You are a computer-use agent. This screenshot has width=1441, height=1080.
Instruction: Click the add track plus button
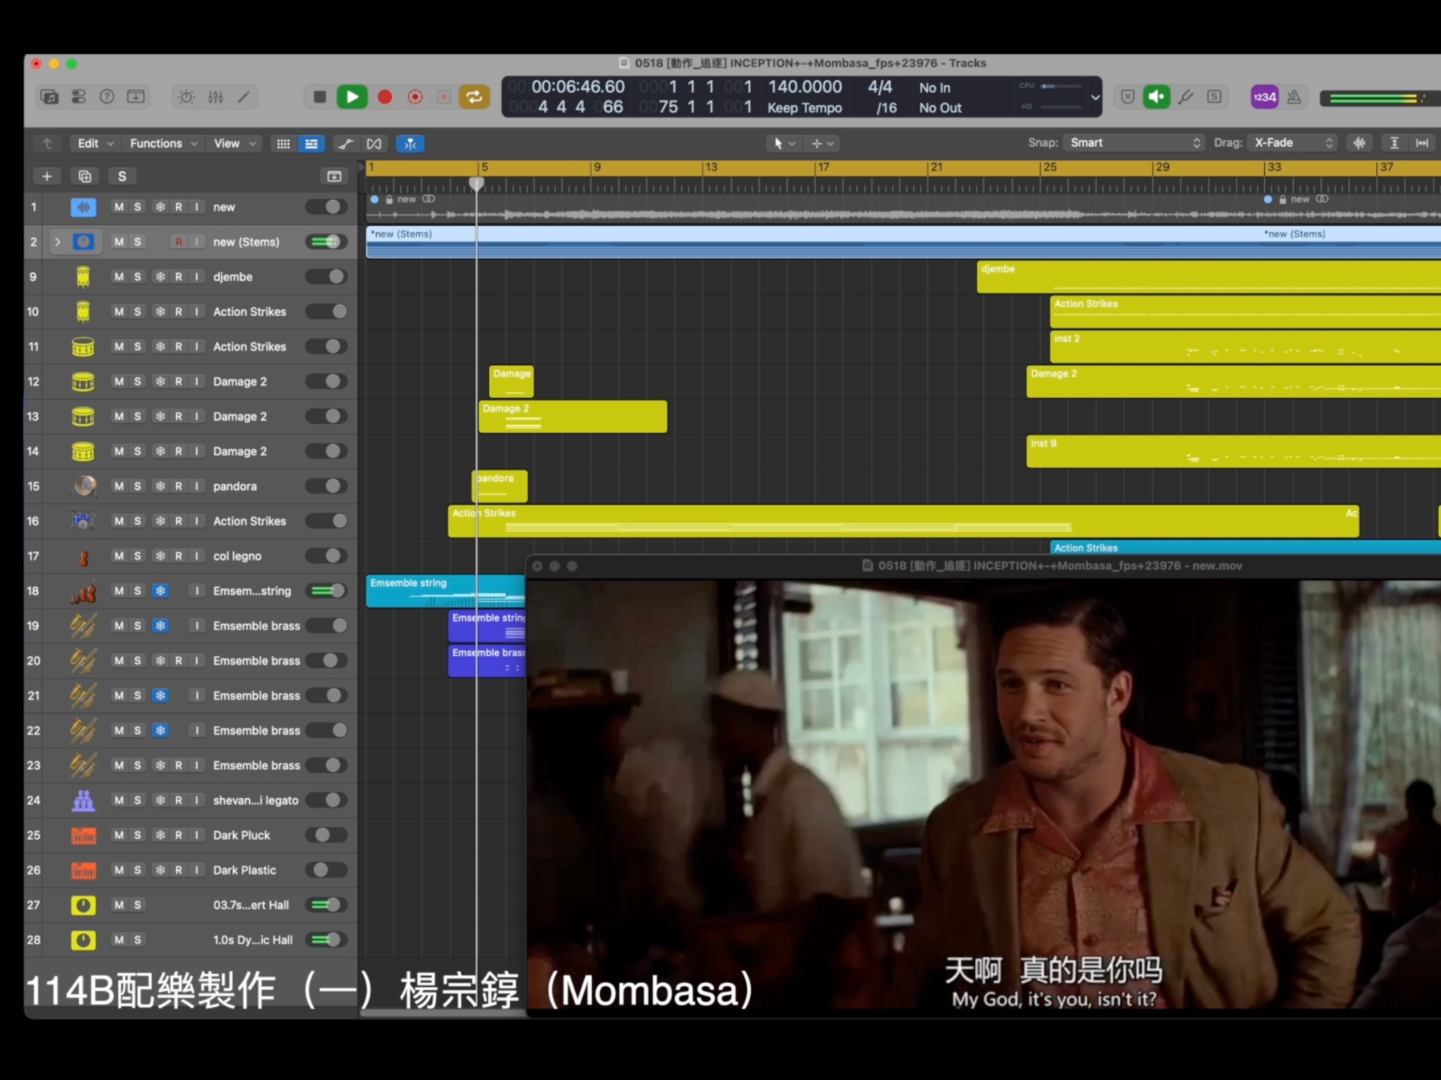[x=47, y=176]
